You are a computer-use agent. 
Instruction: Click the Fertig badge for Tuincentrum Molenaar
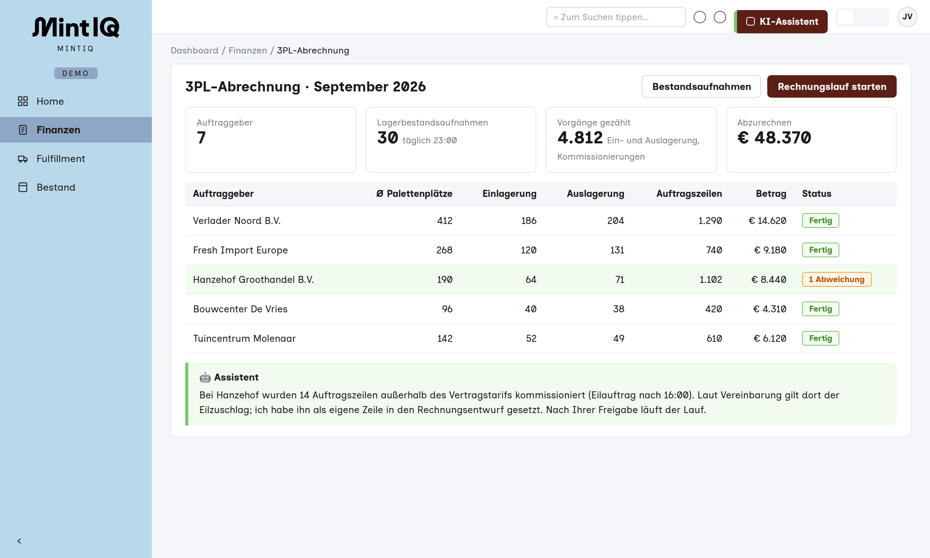pyautogui.click(x=821, y=338)
